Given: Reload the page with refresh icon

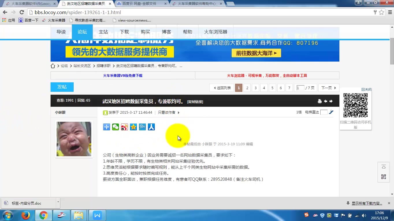Looking at the screenshot, I should click(22, 12).
